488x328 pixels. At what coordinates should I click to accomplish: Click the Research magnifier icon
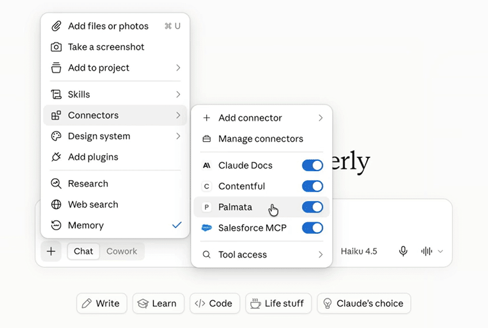pos(56,184)
